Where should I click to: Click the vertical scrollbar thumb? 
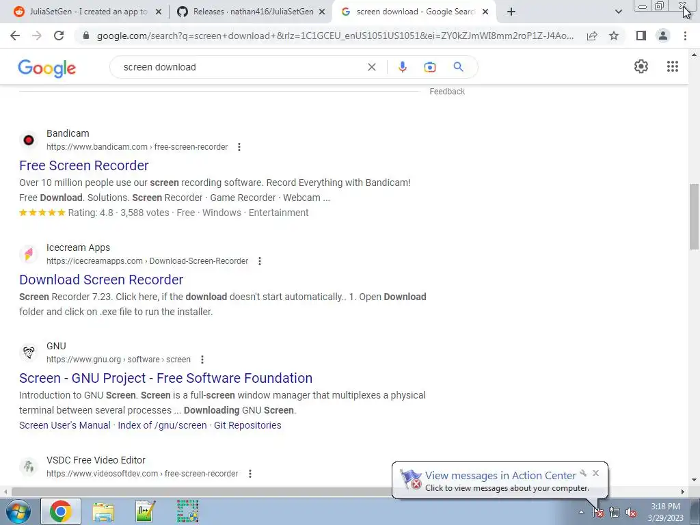pyautogui.click(x=695, y=217)
